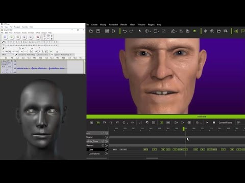Screen dimensions: 245x183
Task: Save project using the floppy disk icon
Action: click(x=98, y=31)
